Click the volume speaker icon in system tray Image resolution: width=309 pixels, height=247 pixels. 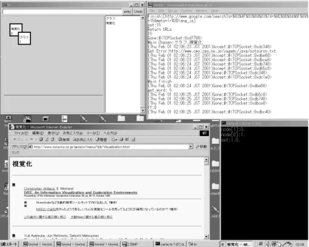point(268,244)
